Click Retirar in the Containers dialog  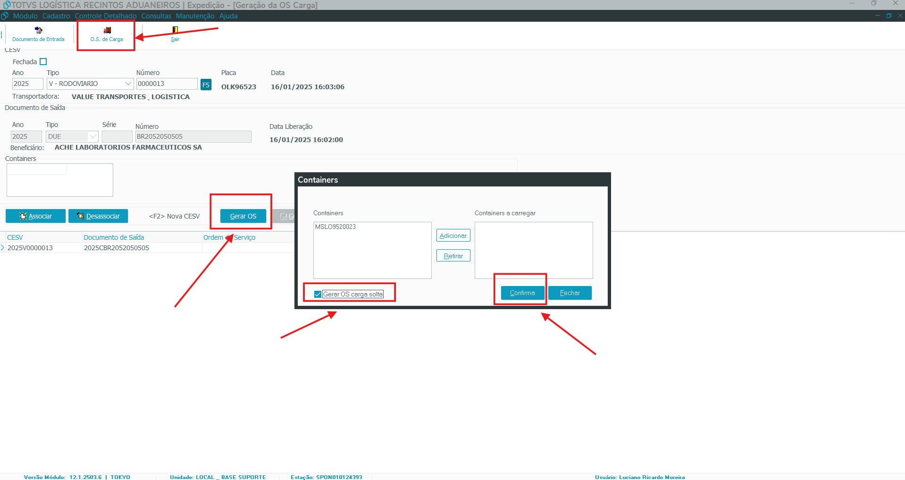[453, 256]
